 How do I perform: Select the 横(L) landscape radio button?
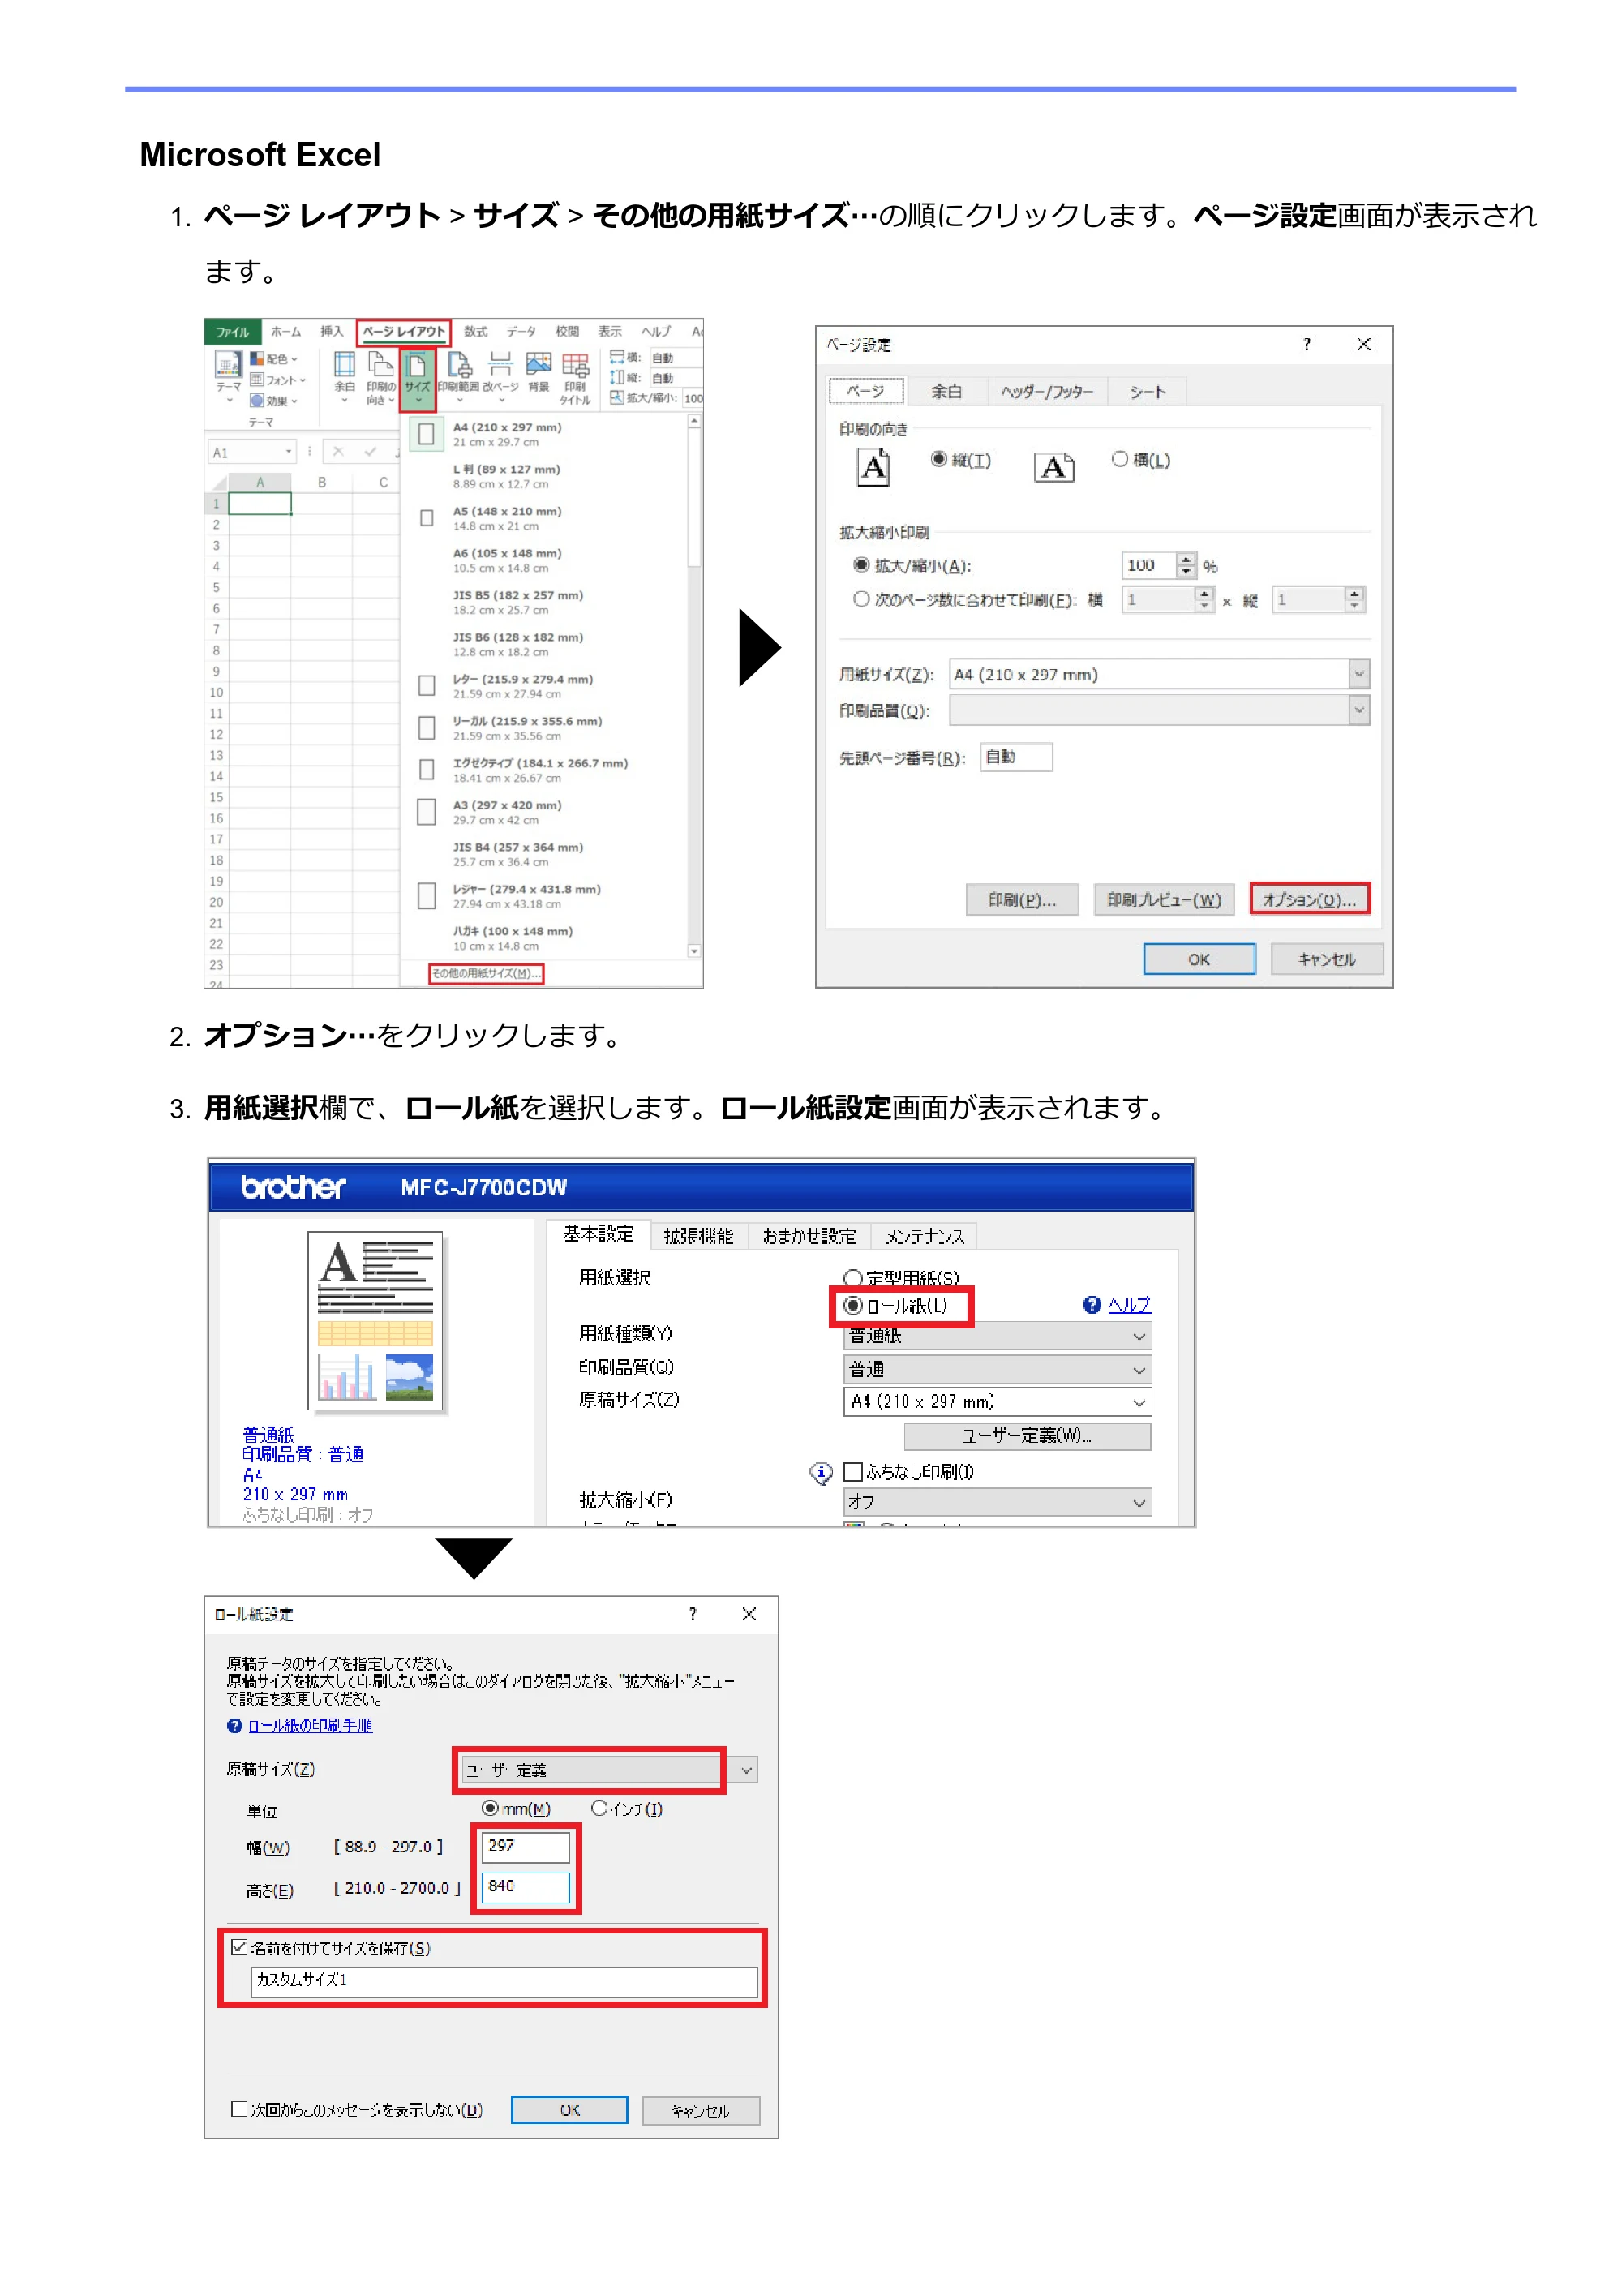[x=1120, y=459]
